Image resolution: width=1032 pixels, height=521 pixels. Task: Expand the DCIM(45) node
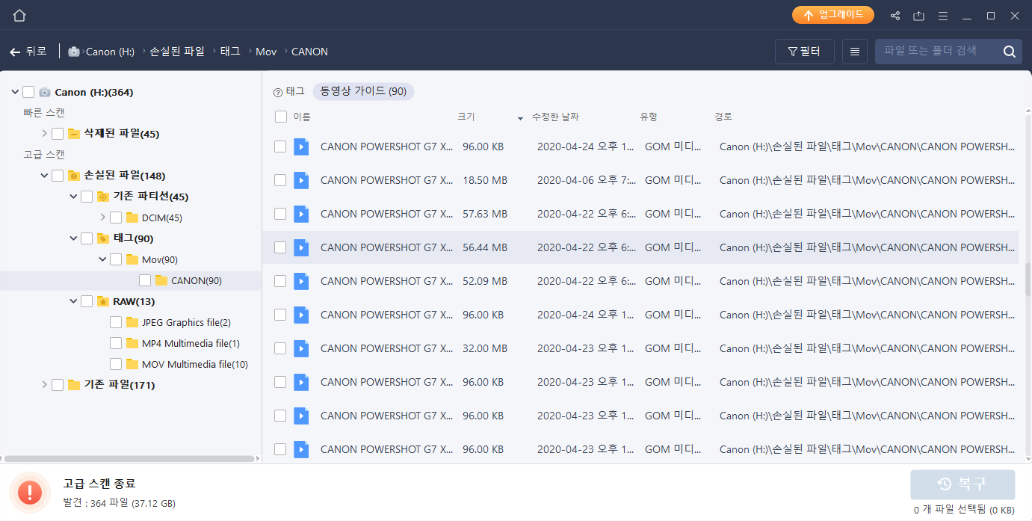(102, 218)
